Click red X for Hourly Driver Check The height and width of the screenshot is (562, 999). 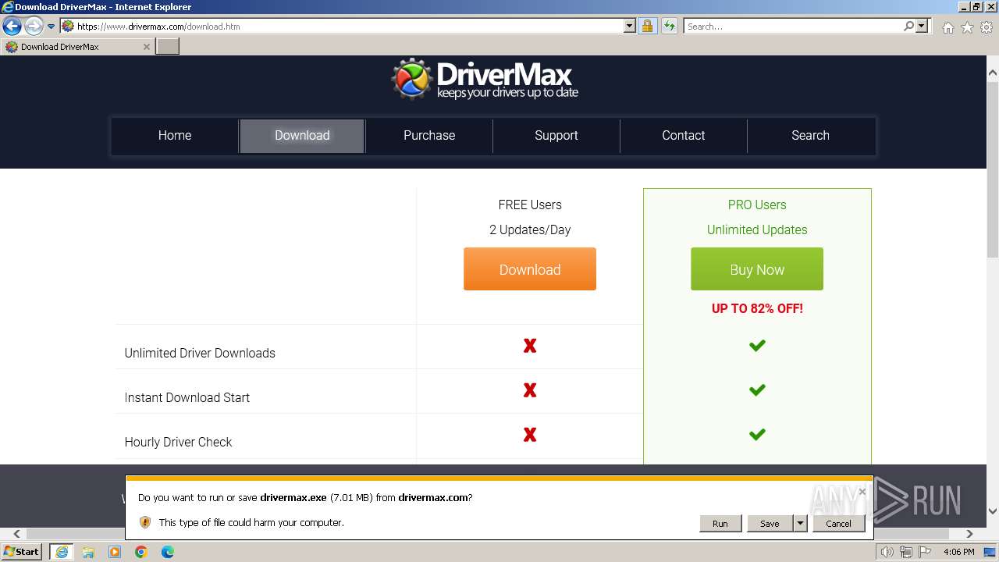pyautogui.click(x=530, y=434)
